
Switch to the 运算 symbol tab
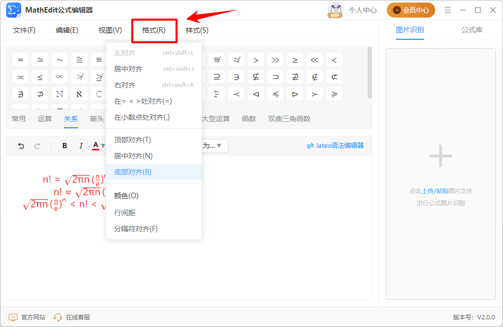click(45, 119)
